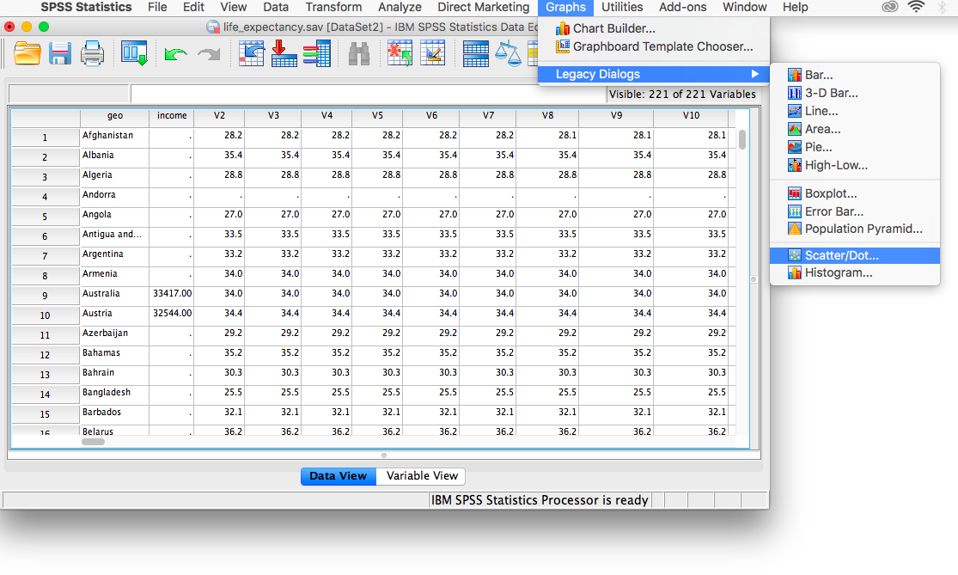This screenshot has width=958, height=575.
Task: Select Pie... chart option
Action: (x=855, y=147)
